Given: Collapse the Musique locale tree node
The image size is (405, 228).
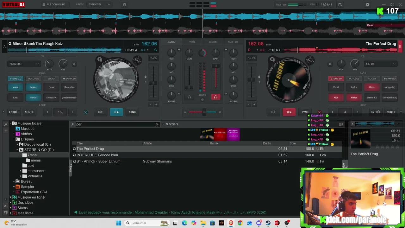Looking at the screenshot, I should pyautogui.click(x=10, y=123).
